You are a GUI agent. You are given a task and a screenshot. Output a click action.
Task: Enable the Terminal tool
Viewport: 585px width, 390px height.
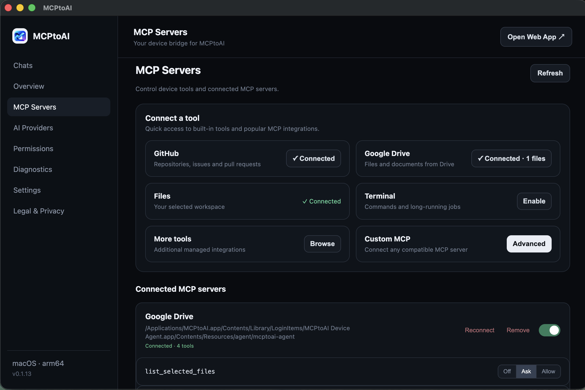point(534,201)
